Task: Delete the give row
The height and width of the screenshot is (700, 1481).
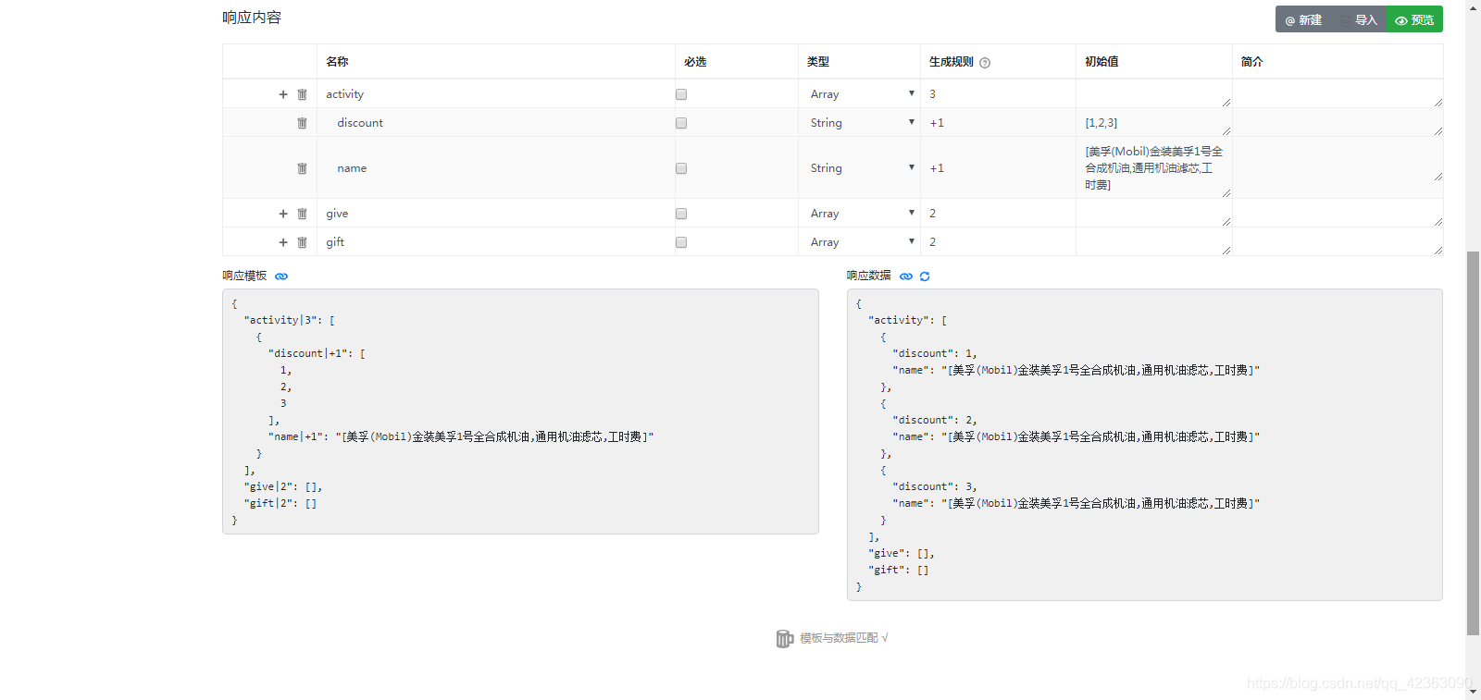Action: [x=302, y=214]
